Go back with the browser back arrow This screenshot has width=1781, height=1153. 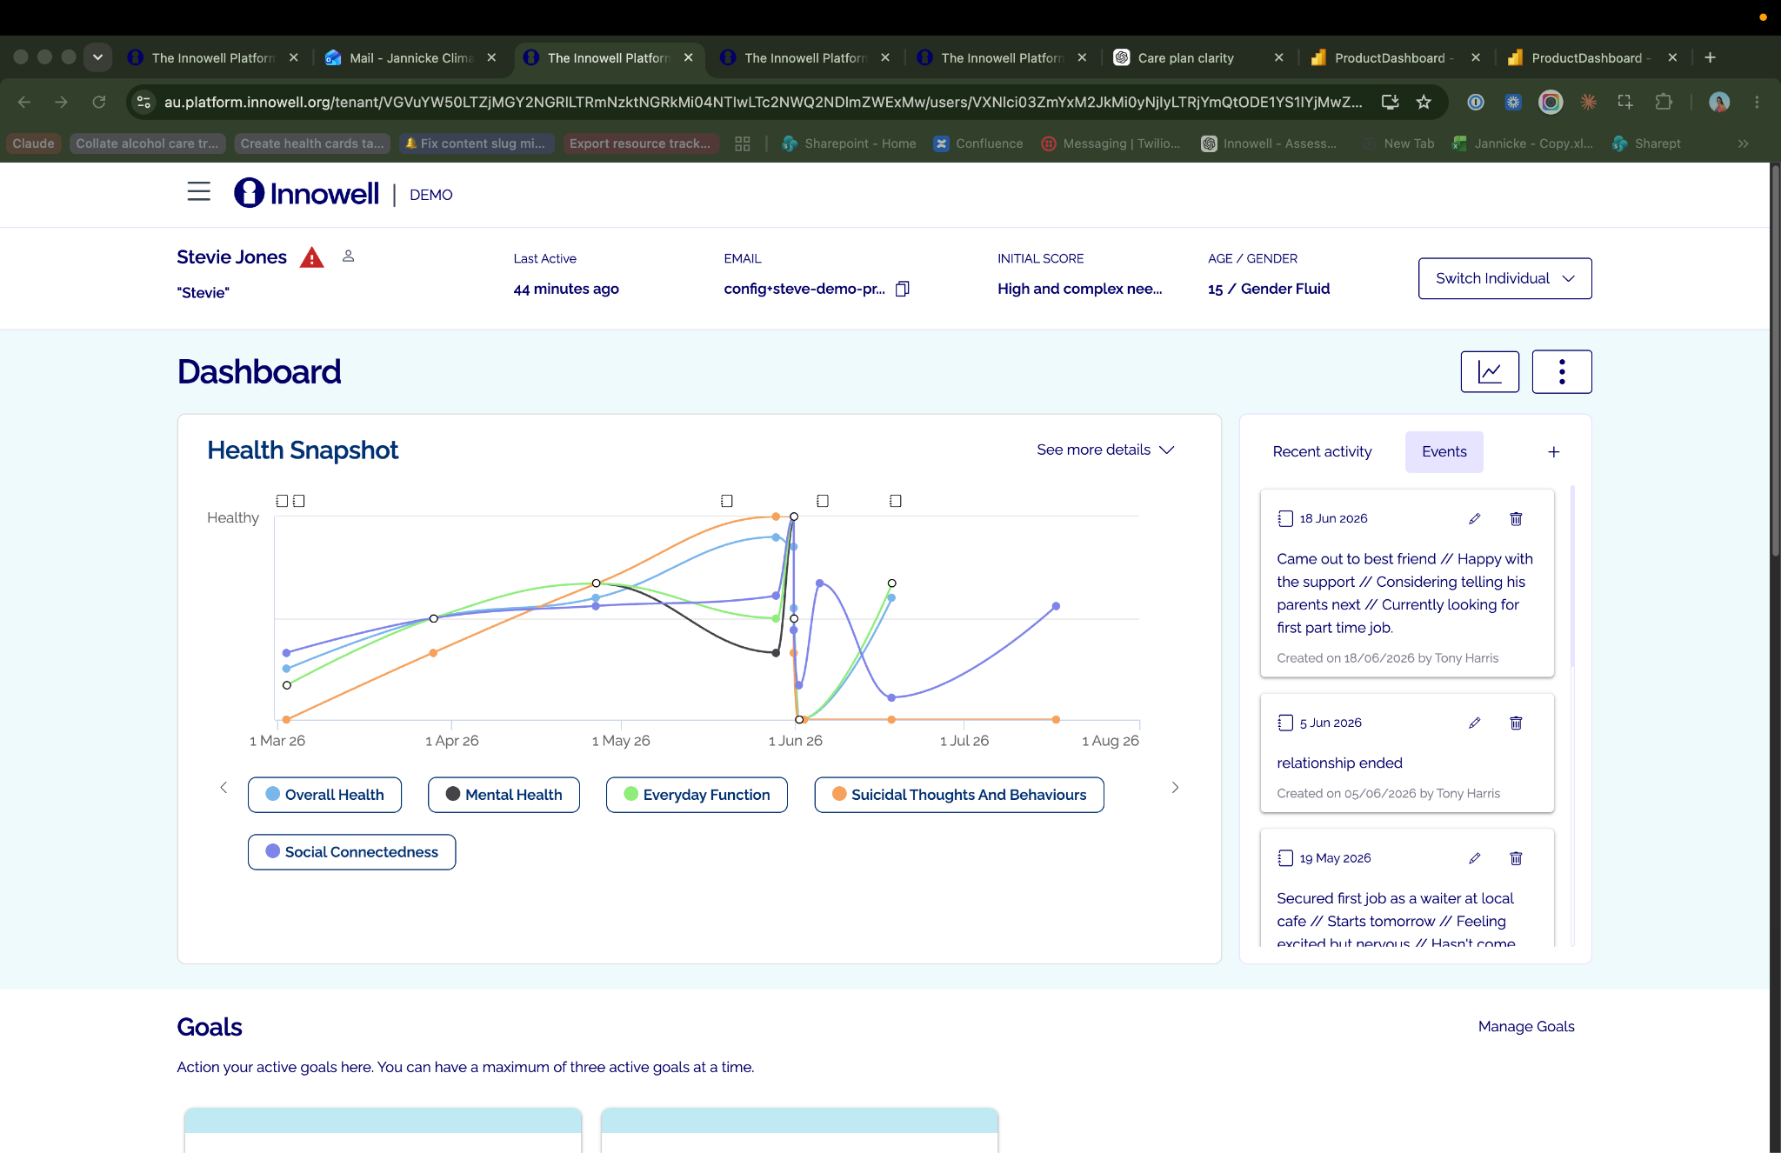click(x=24, y=103)
